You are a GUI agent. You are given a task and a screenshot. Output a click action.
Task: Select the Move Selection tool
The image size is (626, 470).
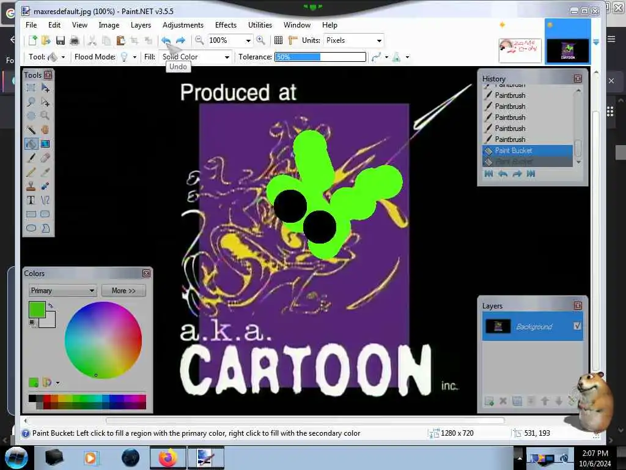(45, 102)
